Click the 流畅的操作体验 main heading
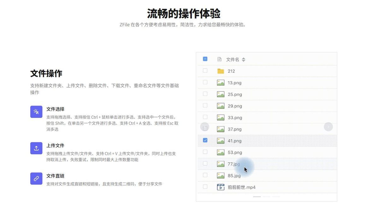This screenshot has width=368, height=215. coord(184,13)
